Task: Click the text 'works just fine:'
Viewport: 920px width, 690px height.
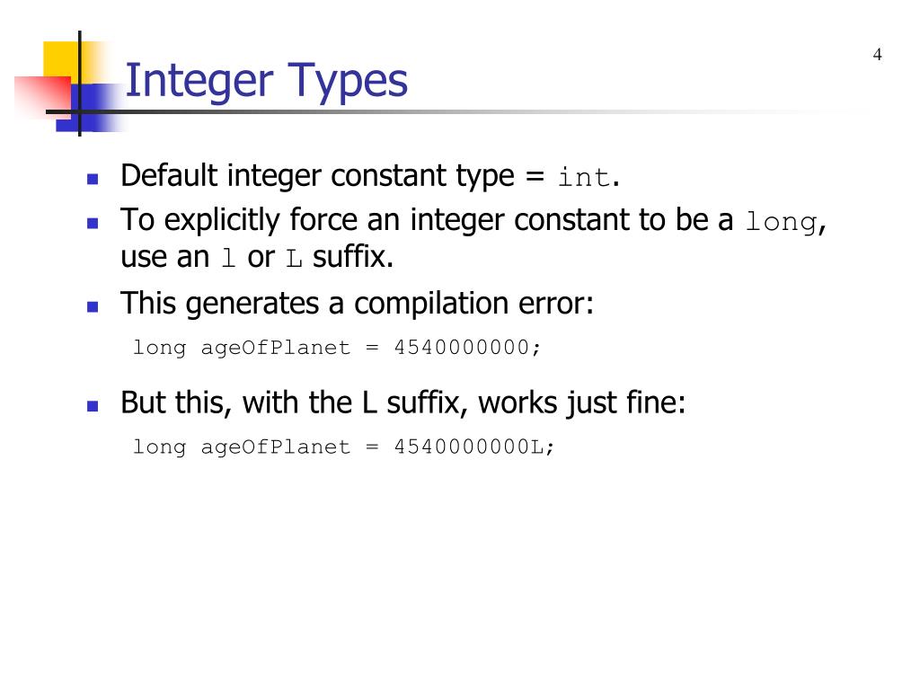Action: tap(581, 403)
